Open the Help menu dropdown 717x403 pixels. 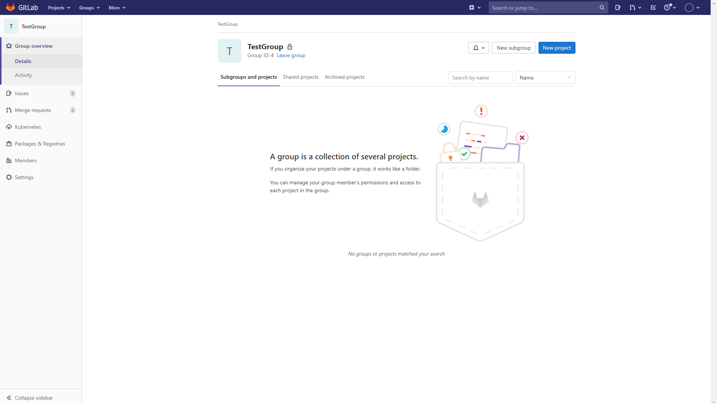(670, 7)
